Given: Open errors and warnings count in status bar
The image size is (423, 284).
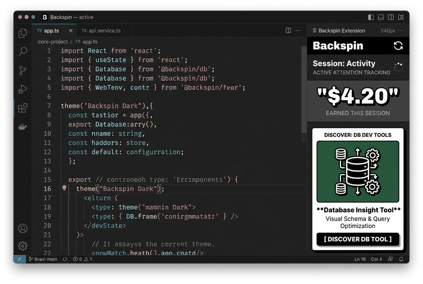Looking at the screenshot, I should click(x=82, y=259).
